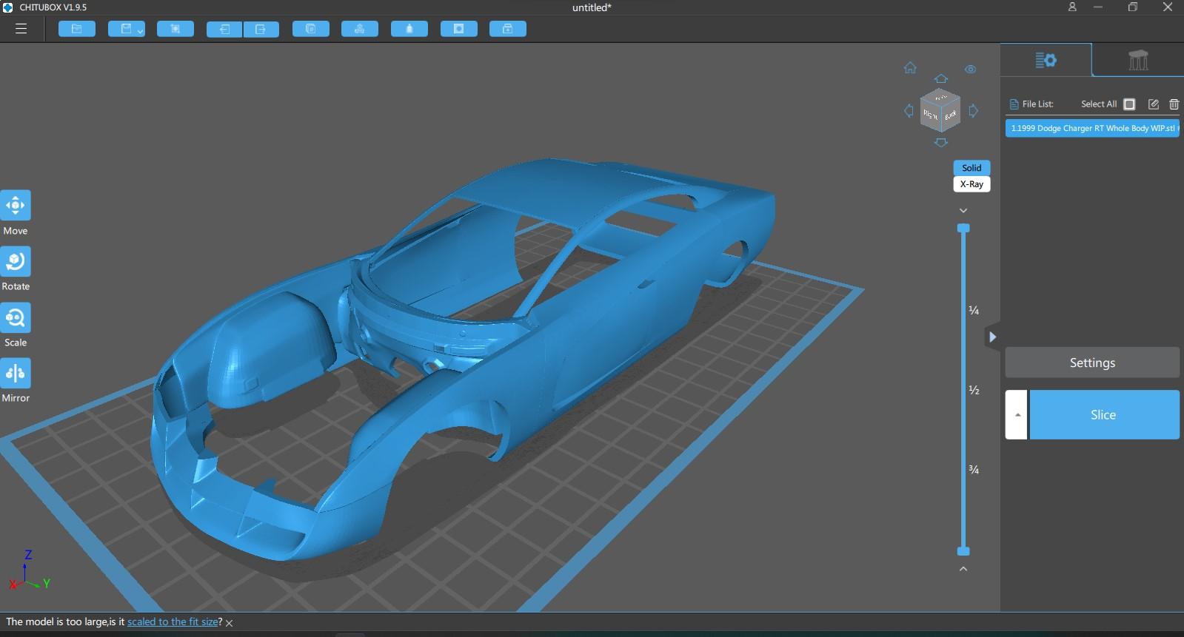Click the copy/clone model toolbar icon
Screen dimensions: 1184x637
[x=311, y=29]
